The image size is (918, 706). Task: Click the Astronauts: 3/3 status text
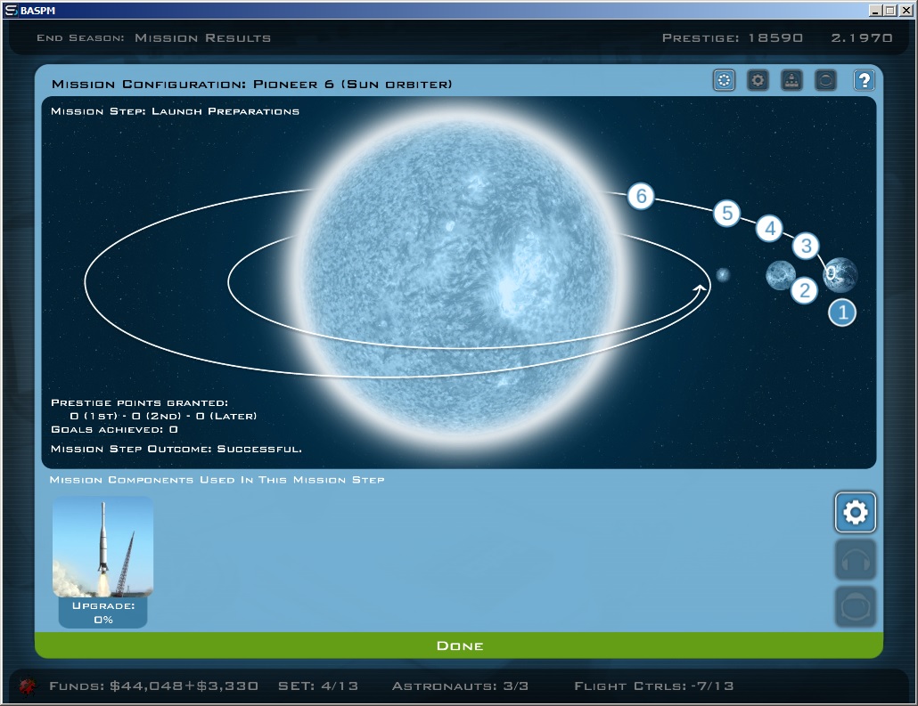pyautogui.click(x=460, y=686)
